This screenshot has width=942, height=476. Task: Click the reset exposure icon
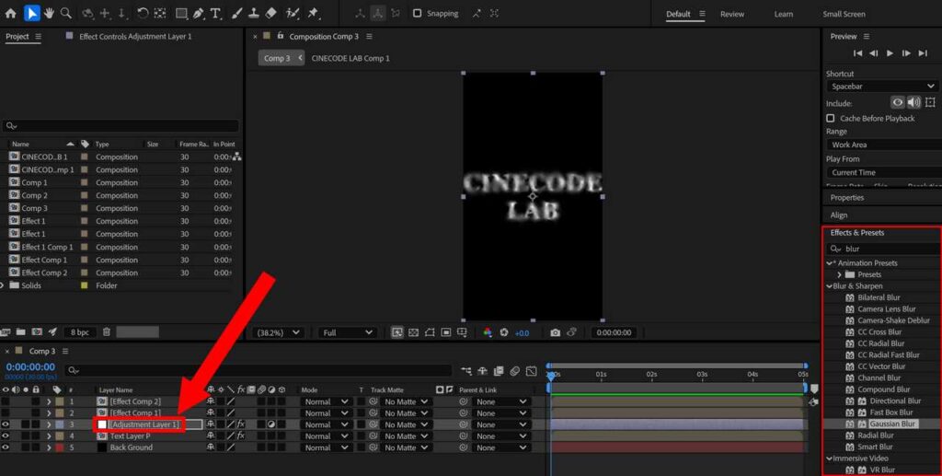504,332
